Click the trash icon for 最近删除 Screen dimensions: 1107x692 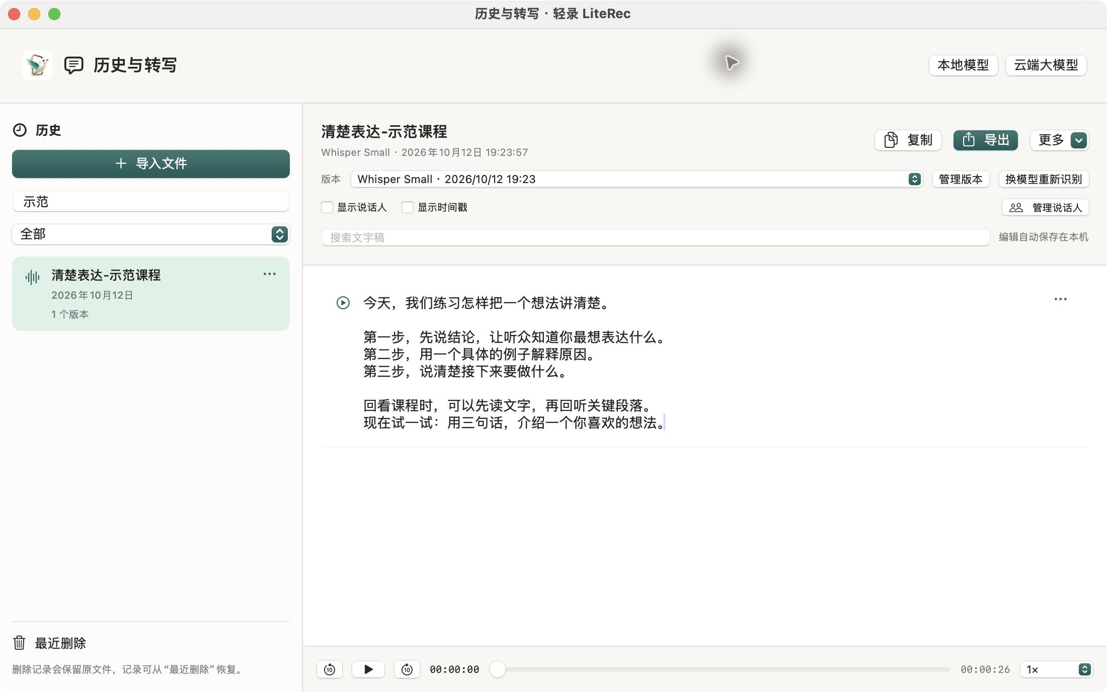click(x=19, y=643)
